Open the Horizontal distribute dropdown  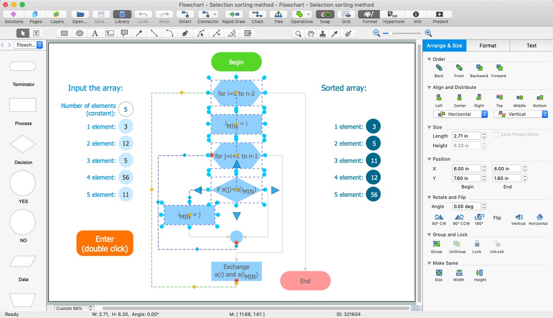(461, 114)
